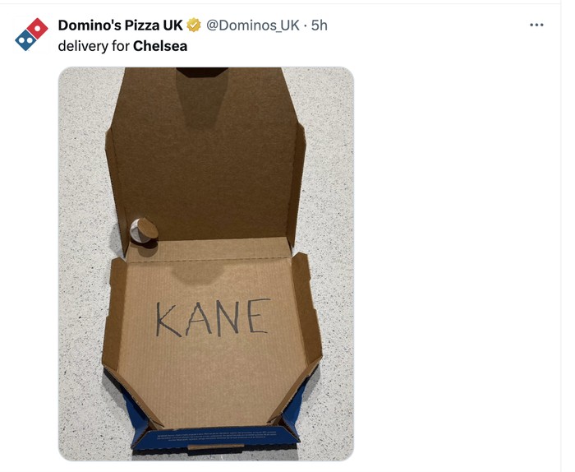Open the tweet via the 5h timestamp
This screenshot has height=472, width=575.
(x=319, y=25)
